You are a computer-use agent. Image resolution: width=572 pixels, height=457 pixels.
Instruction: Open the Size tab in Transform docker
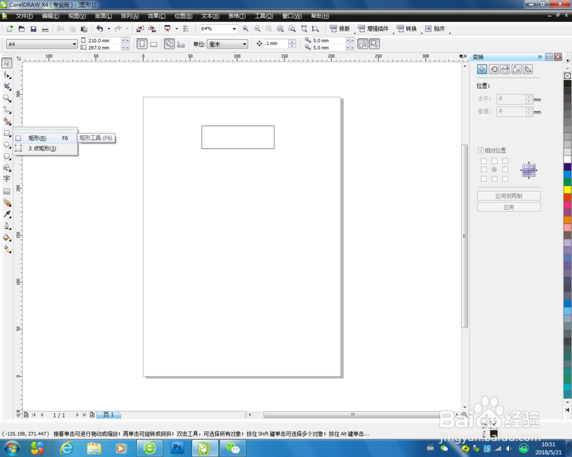517,69
